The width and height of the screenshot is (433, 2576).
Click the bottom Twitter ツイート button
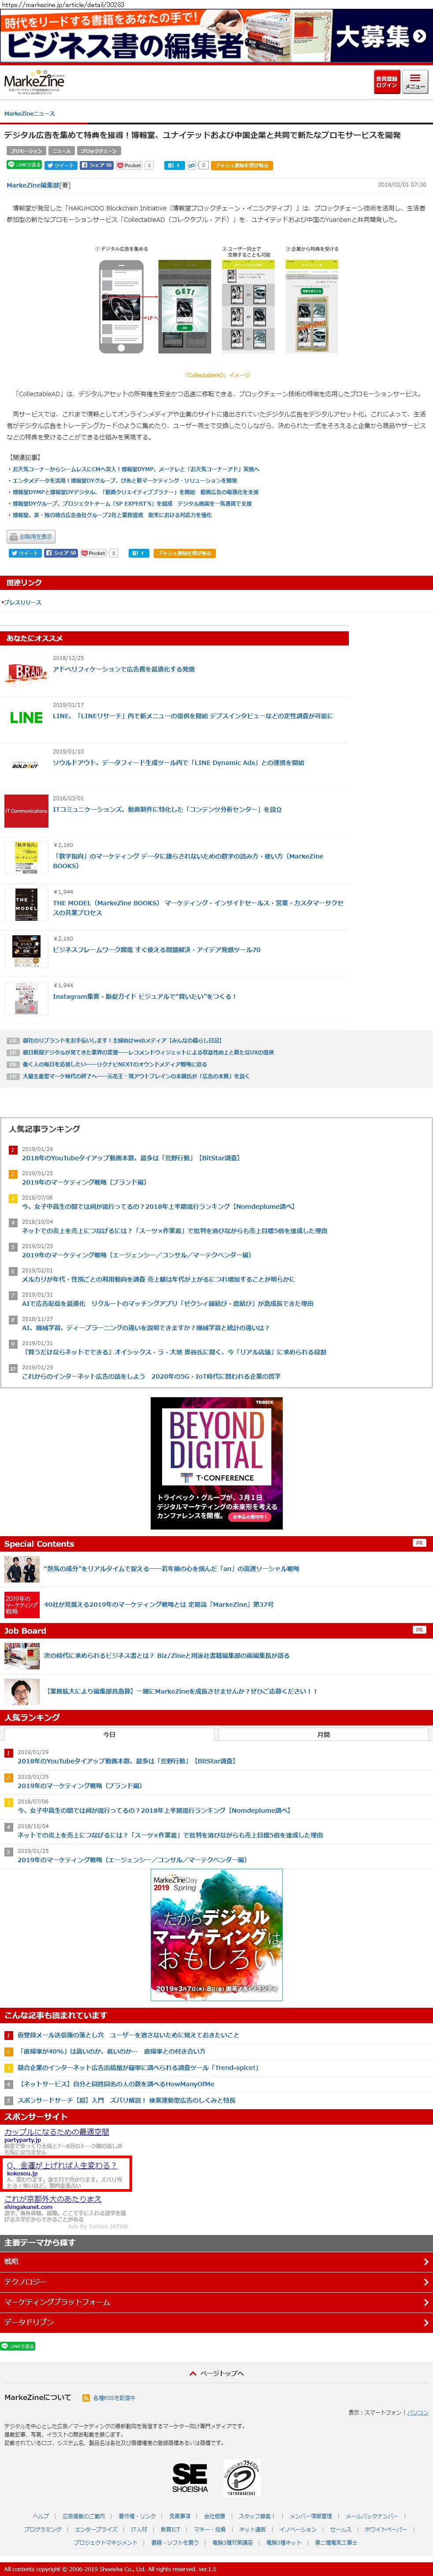click(x=25, y=553)
